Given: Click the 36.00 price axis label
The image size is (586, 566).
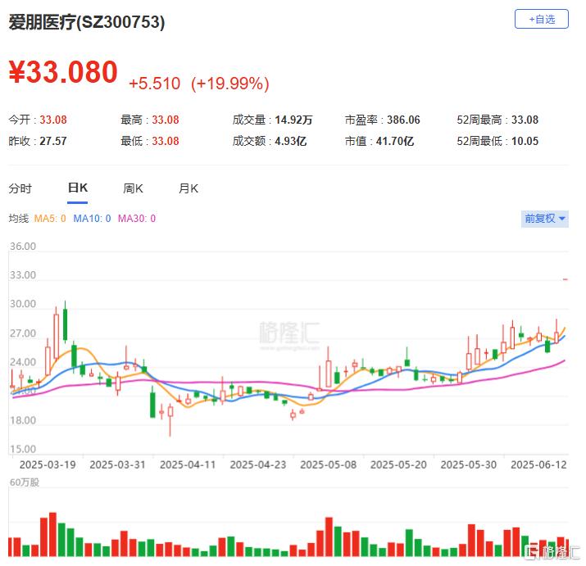Looking at the screenshot, I should (x=23, y=247).
